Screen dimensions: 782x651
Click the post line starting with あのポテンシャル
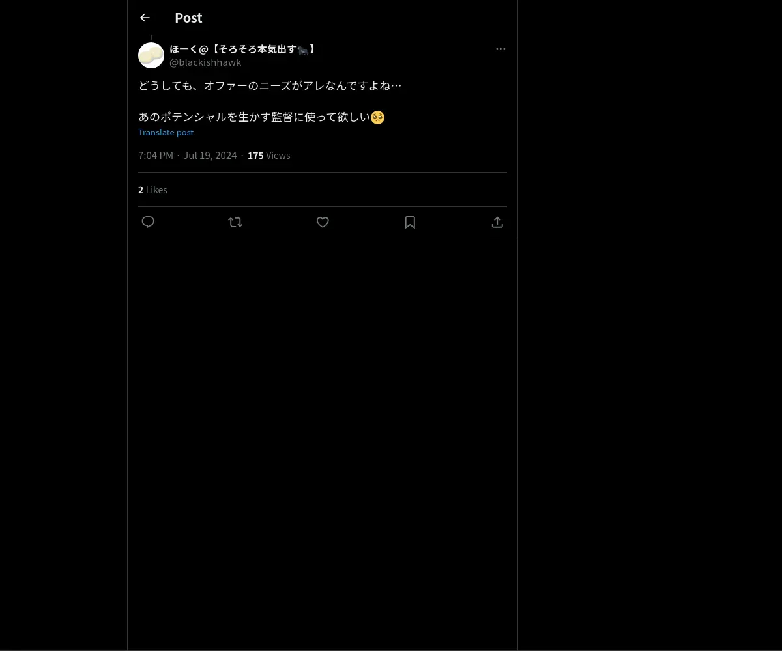pyautogui.click(x=261, y=117)
